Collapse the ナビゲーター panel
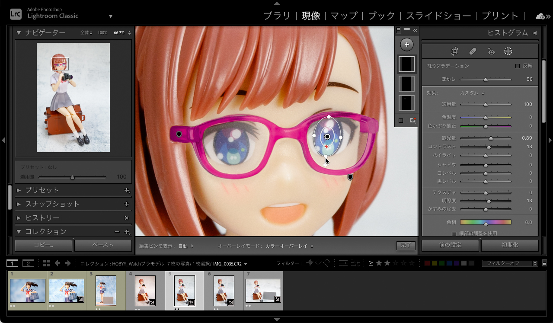Viewport: 553px width, 323px height. (19, 33)
